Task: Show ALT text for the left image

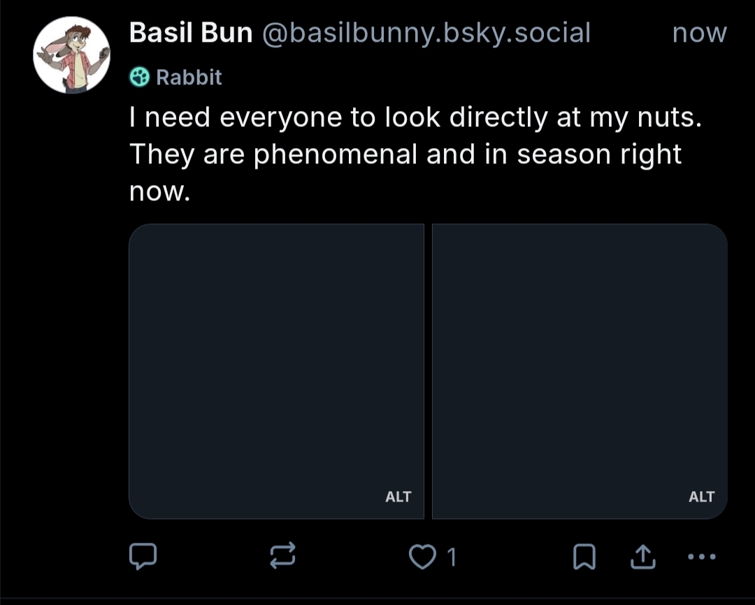Action: pyautogui.click(x=398, y=497)
